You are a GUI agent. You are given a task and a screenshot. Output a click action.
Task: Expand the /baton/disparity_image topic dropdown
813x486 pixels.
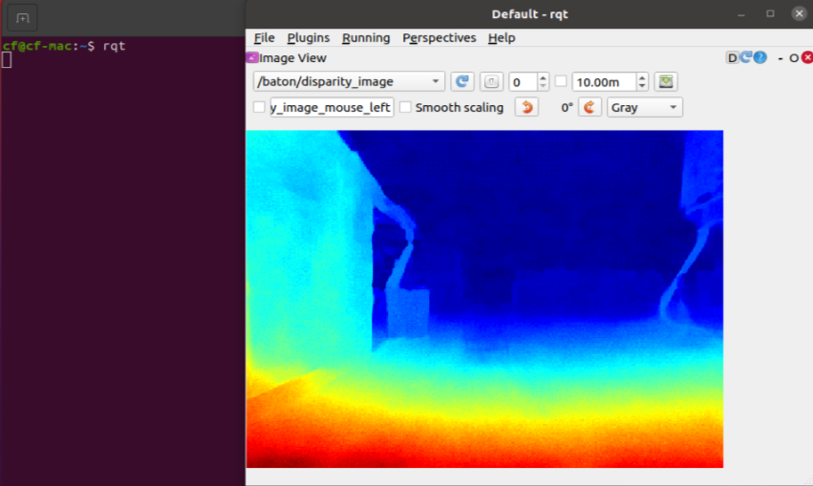point(349,82)
